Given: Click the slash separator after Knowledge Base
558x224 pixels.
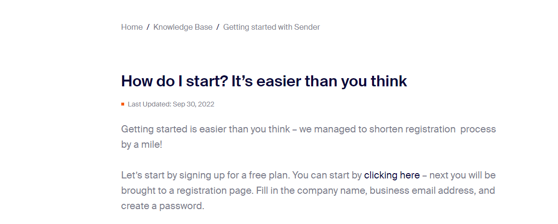Looking at the screenshot, I should (218, 27).
